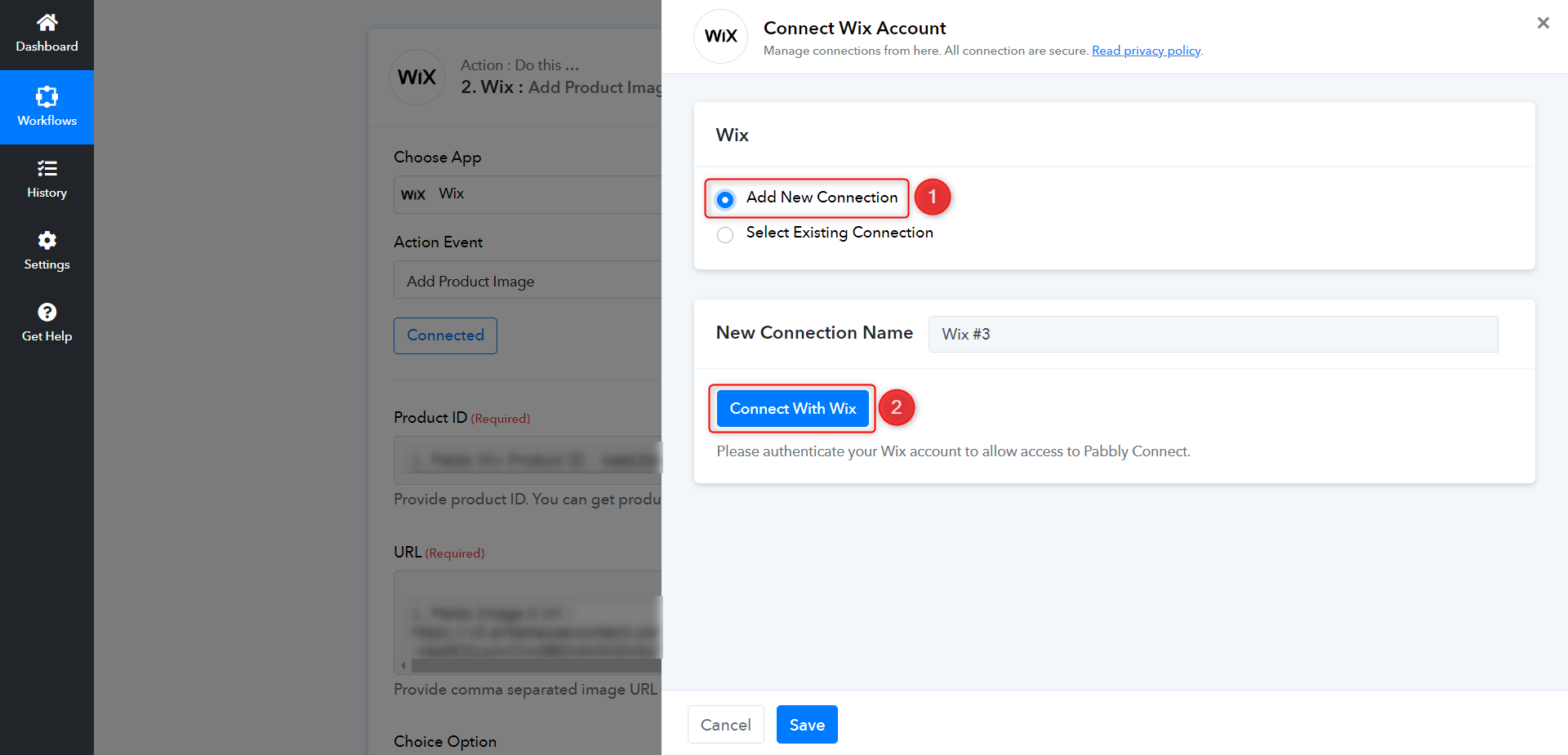
Task: Click the "Choice Option" label
Action: 445,741
